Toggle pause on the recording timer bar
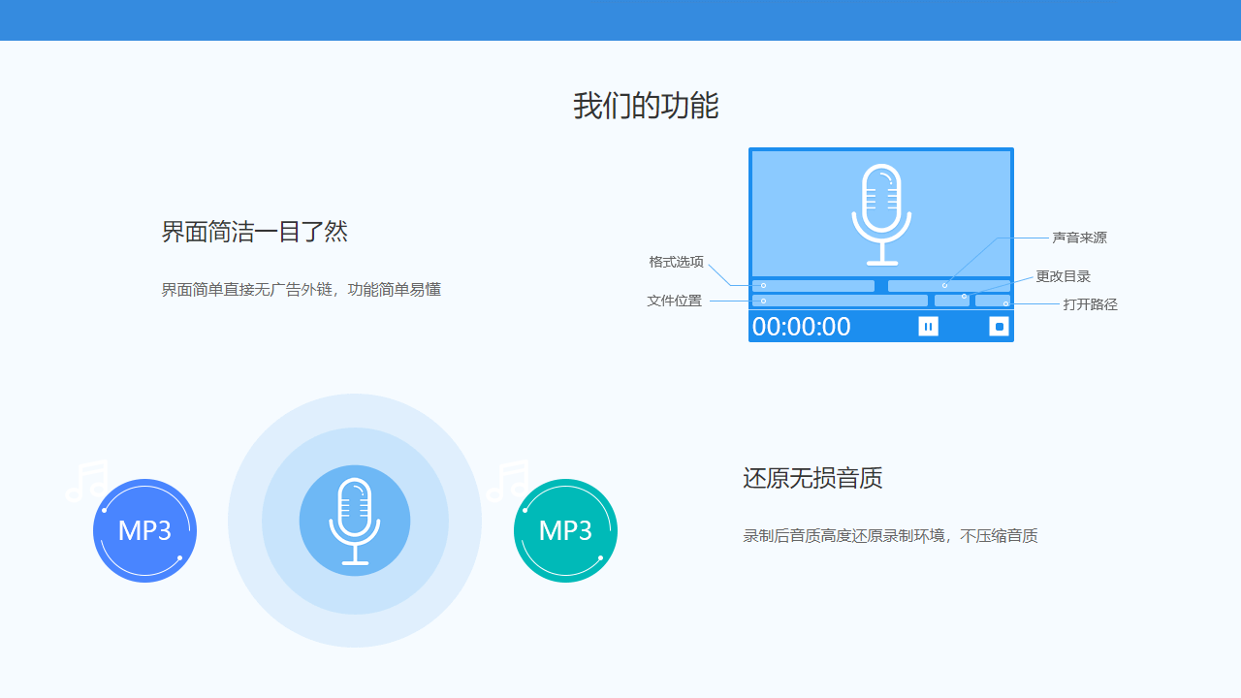This screenshot has height=698, width=1241. coord(928,326)
